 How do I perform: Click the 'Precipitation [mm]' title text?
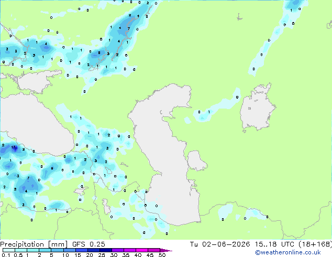pos(34,244)
